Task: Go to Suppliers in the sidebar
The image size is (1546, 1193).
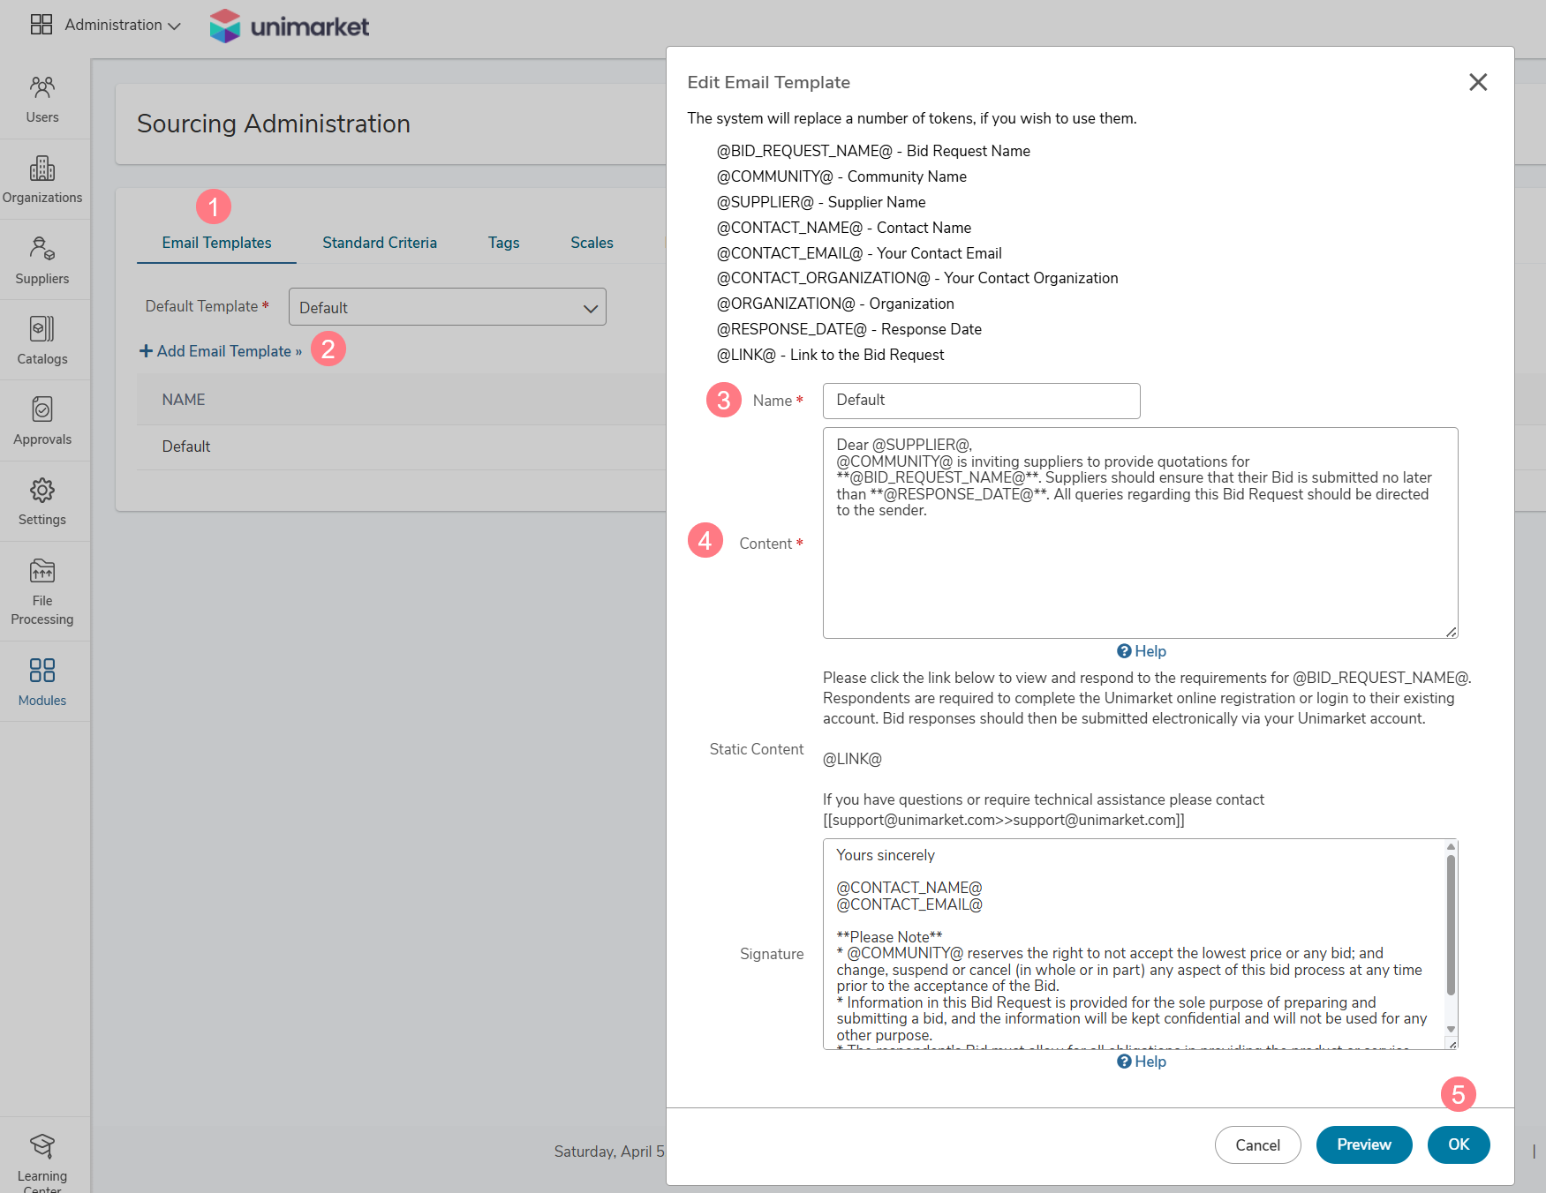Action: pos(42,259)
